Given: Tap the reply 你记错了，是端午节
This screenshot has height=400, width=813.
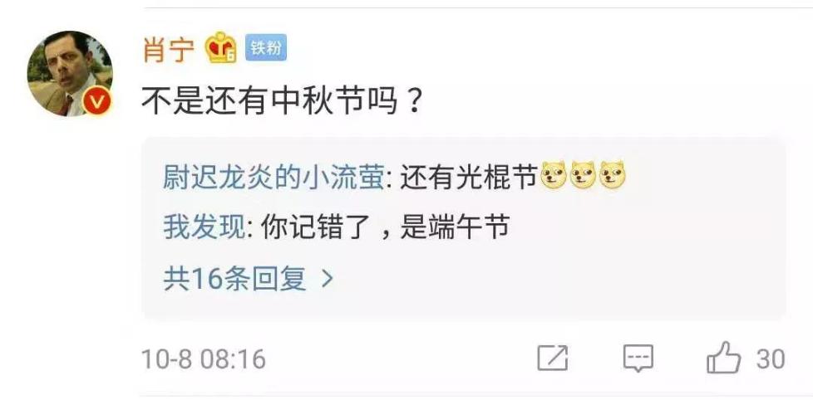Looking at the screenshot, I should point(385,227).
